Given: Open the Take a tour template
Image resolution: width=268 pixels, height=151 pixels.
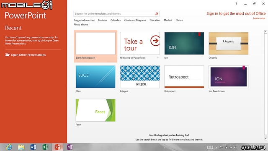Looking at the screenshot, I should [x=140, y=44].
